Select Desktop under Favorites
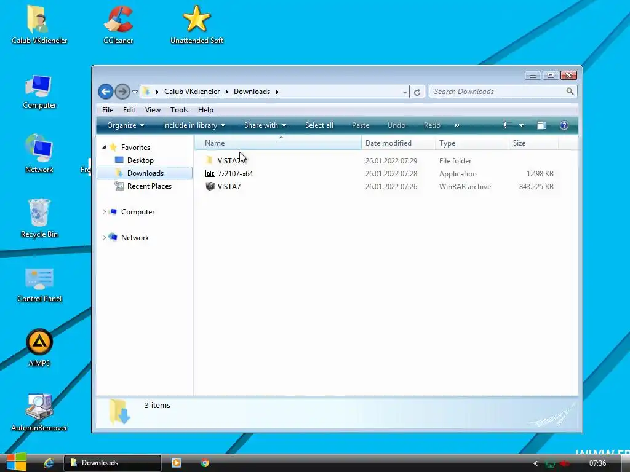Image resolution: width=630 pixels, height=472 pixels. pos(140,160)
